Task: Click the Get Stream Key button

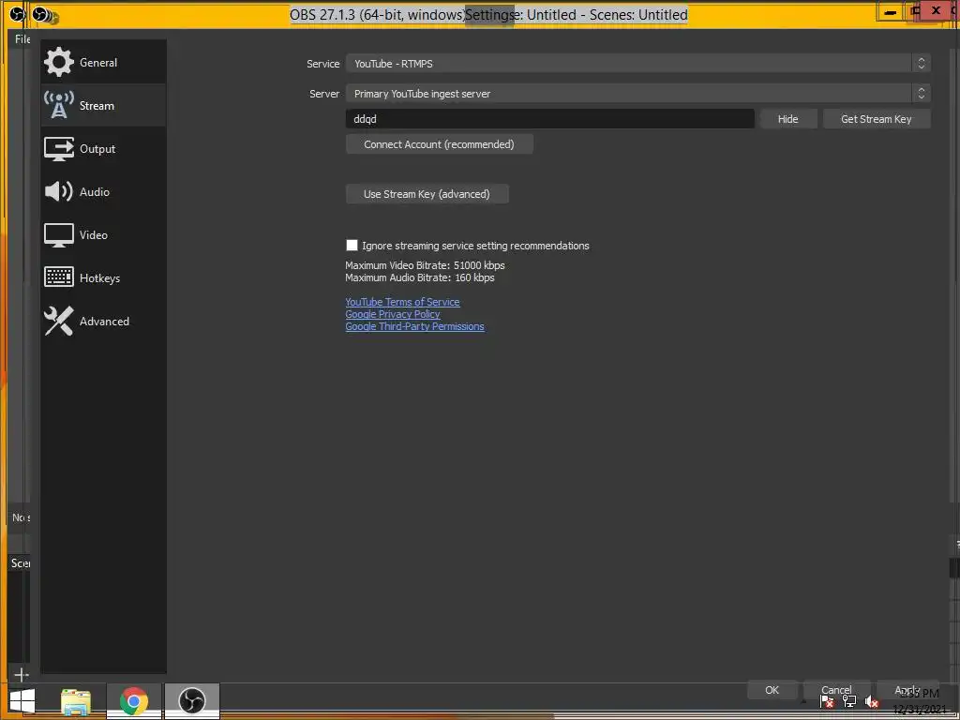Action: [x=877, y=119]
